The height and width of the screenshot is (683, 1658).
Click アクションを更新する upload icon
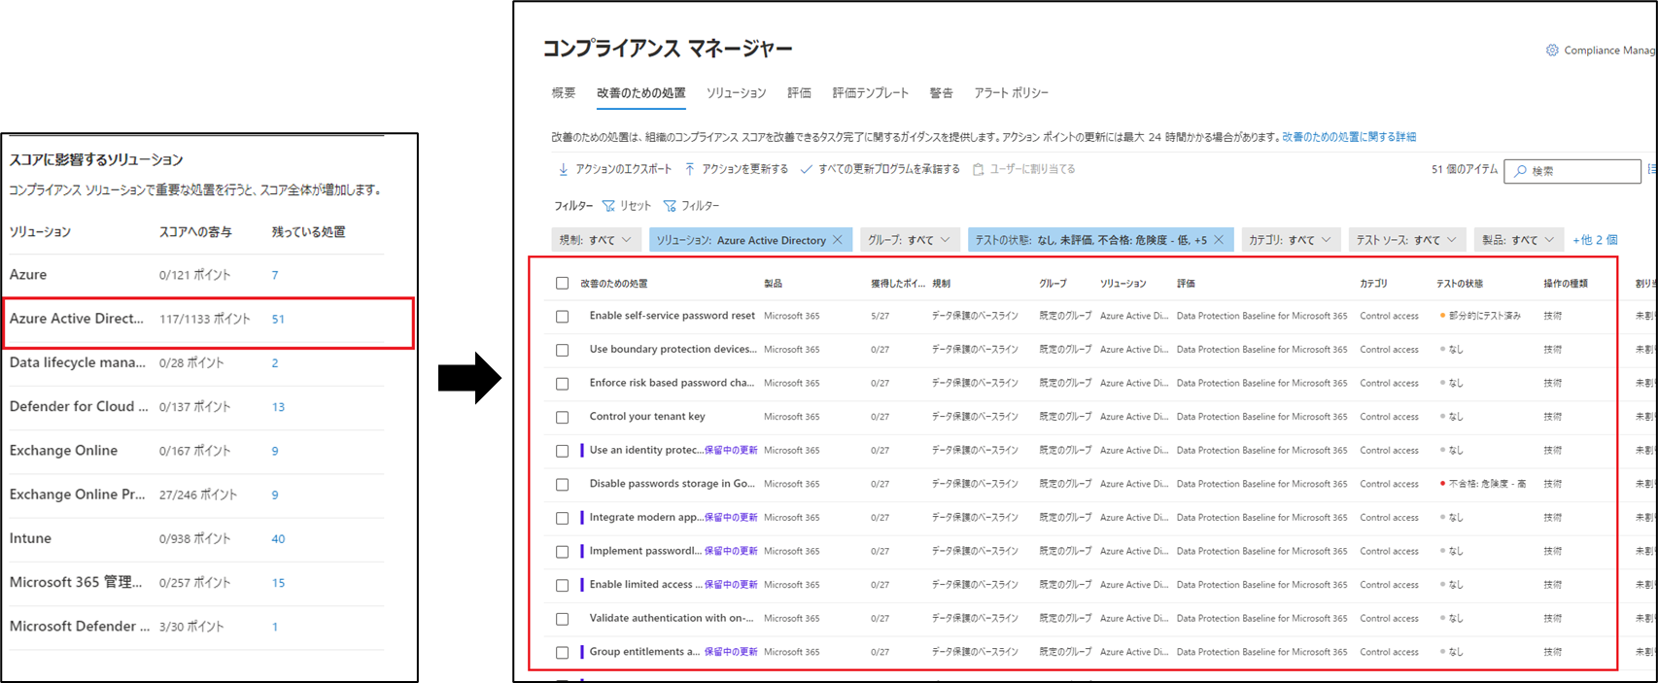(690, 169)
